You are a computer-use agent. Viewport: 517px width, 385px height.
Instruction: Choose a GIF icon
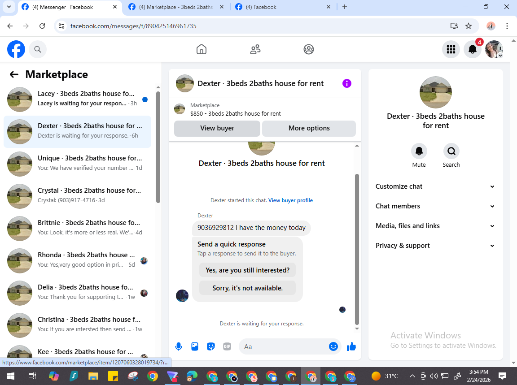(227, 346)
